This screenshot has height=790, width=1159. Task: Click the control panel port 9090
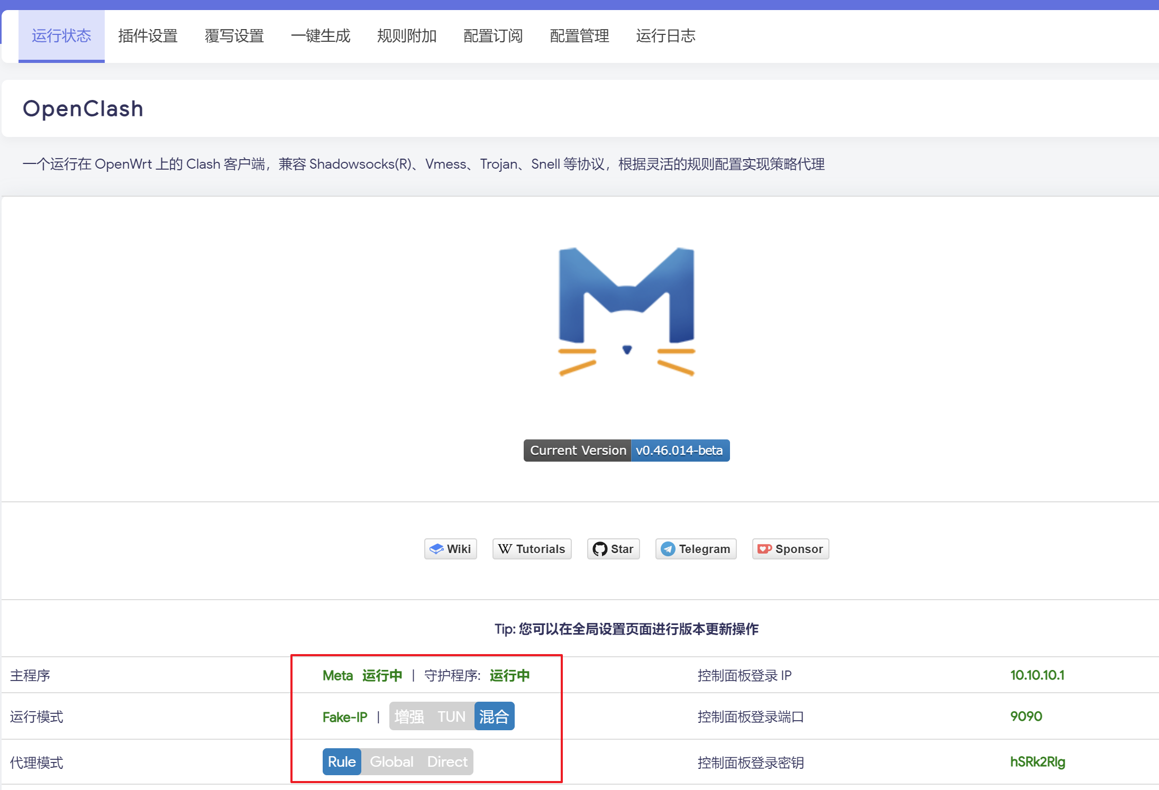(1026, 716)
